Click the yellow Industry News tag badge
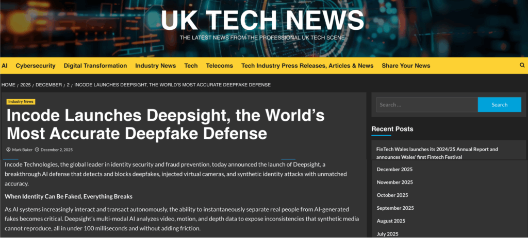The width and height of the screenshot is (528, 238). point(21,102)
